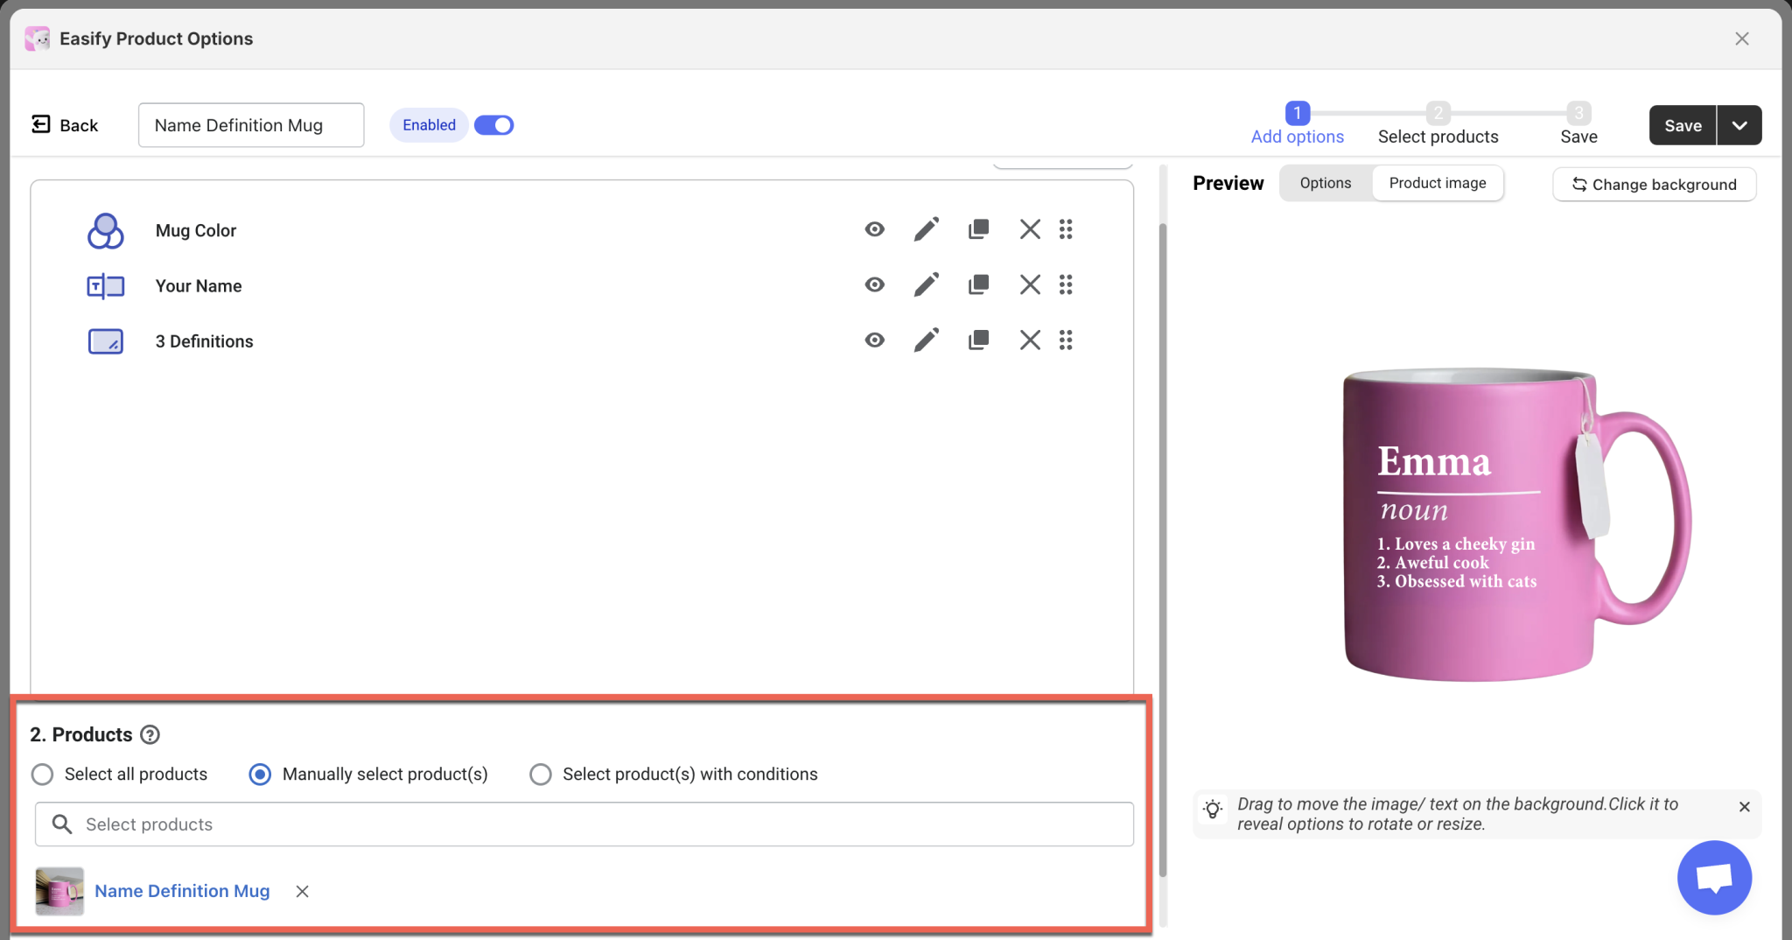Viewport: 1792px width, 940px height.
Task: Choose Select product(s) with conditions
Action: (x=541, y=775)
